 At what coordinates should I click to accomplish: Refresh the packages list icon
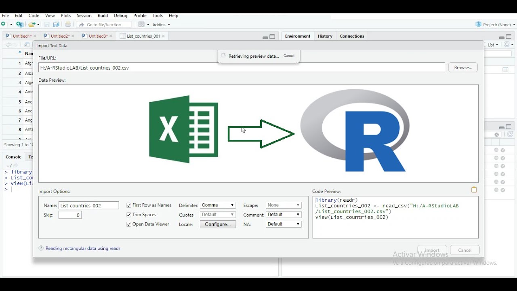pyautogui.click(x=510, y=135)
